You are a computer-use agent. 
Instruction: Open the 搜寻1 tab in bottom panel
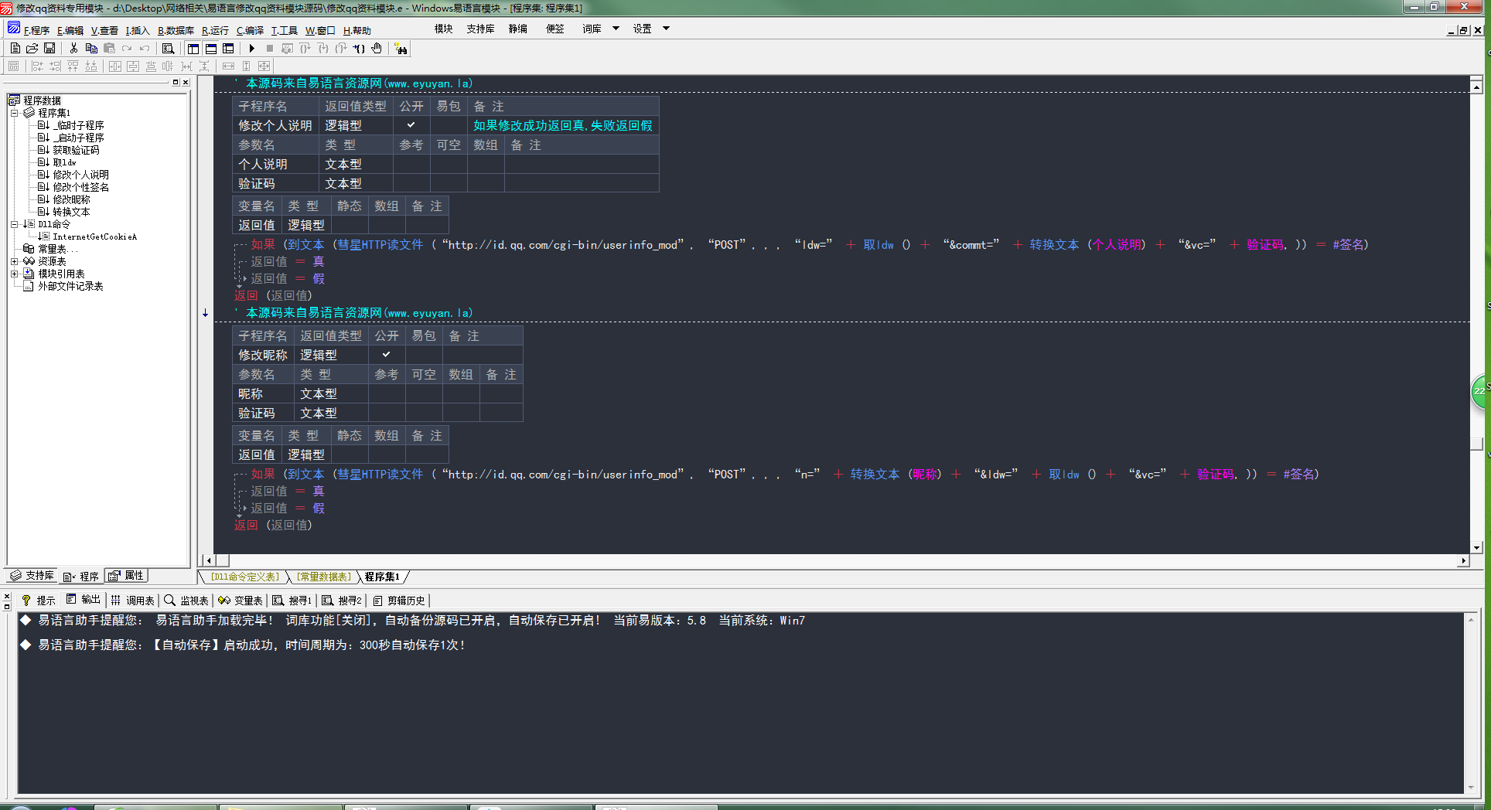click(292, 601)
